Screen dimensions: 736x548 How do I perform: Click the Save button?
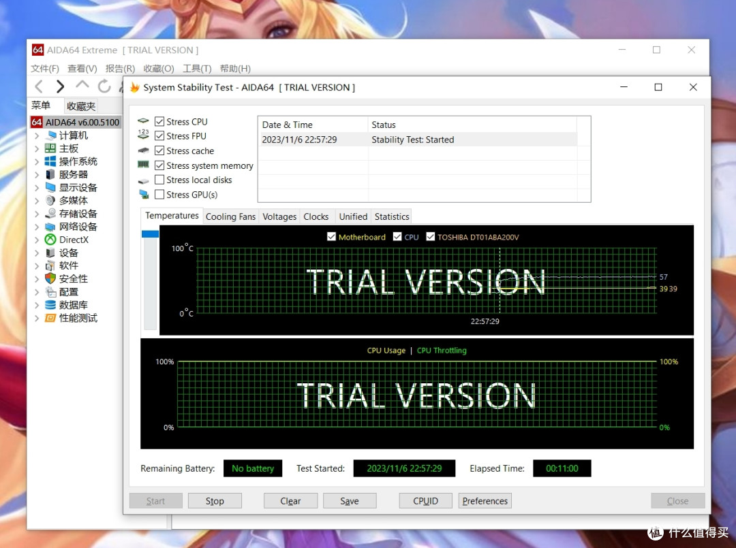[x=350, y=500]
